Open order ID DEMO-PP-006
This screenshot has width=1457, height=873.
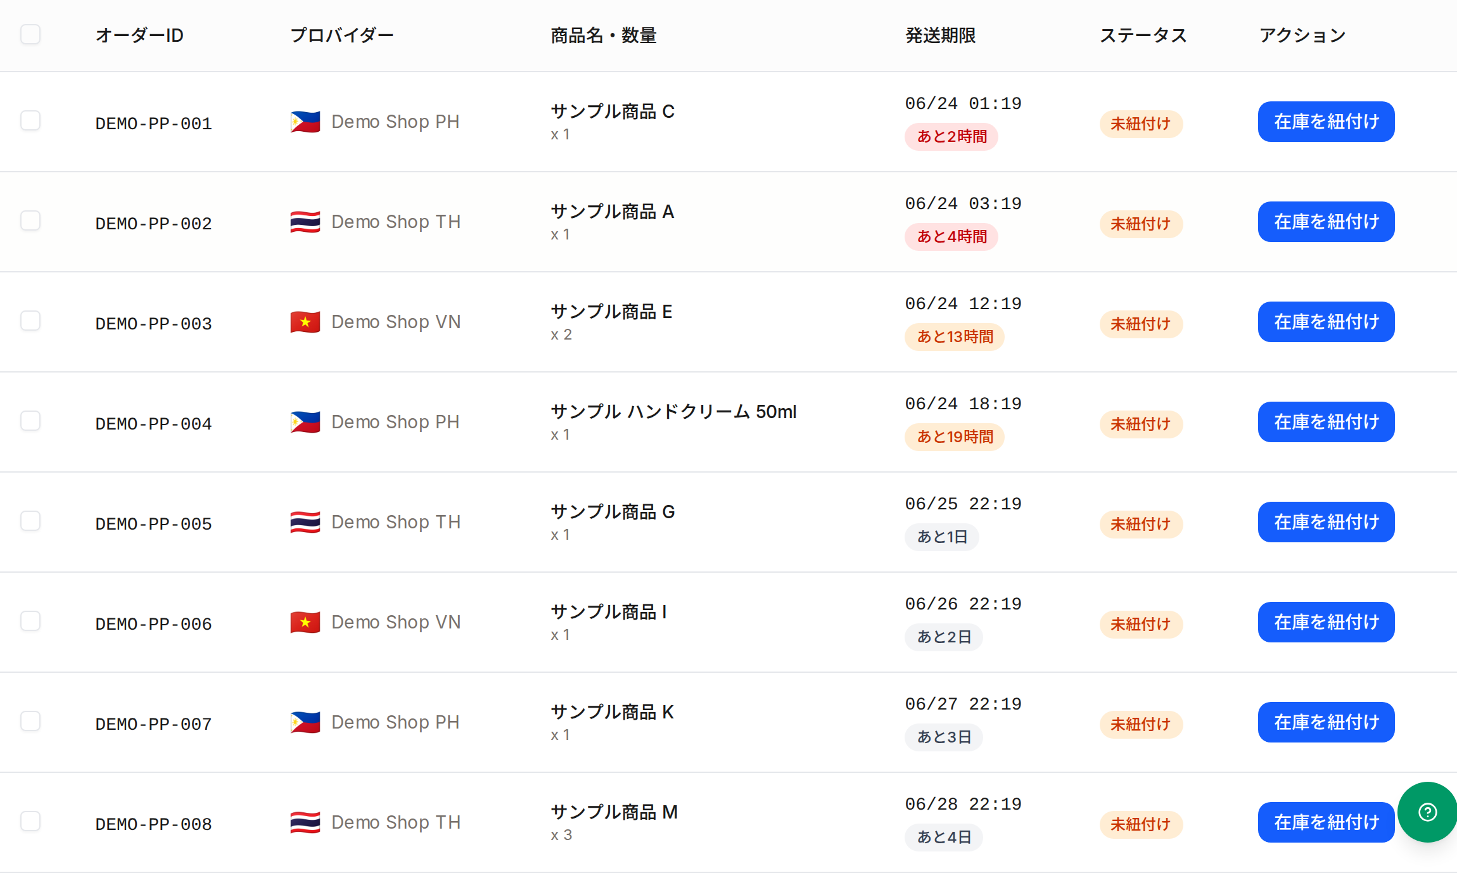tap(154, 624)
